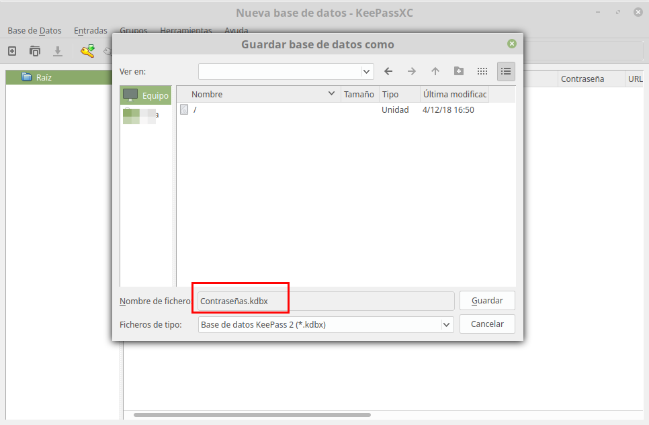Click the horizontal scrollbar in main window
This screenshot has height=425, width=649.
(252, 415)
